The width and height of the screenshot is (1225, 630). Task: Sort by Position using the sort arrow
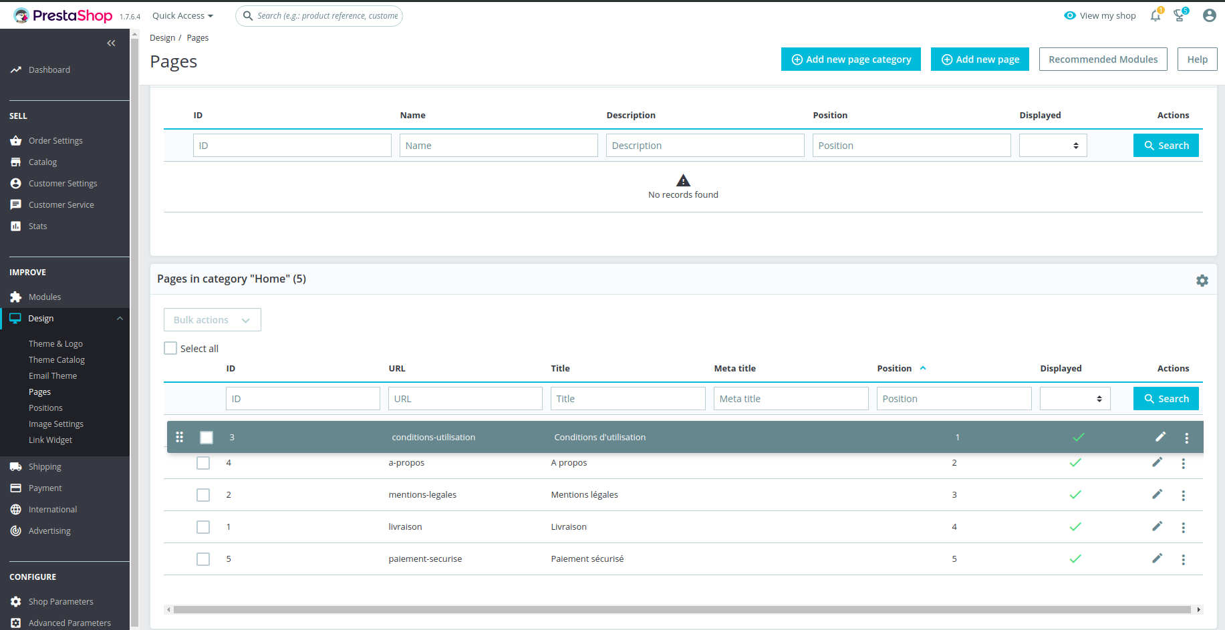[x=923, y=368]
